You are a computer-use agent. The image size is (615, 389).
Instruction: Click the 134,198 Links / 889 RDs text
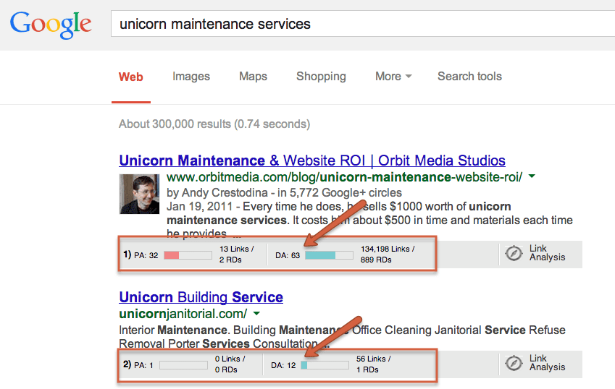coord(388,255)
